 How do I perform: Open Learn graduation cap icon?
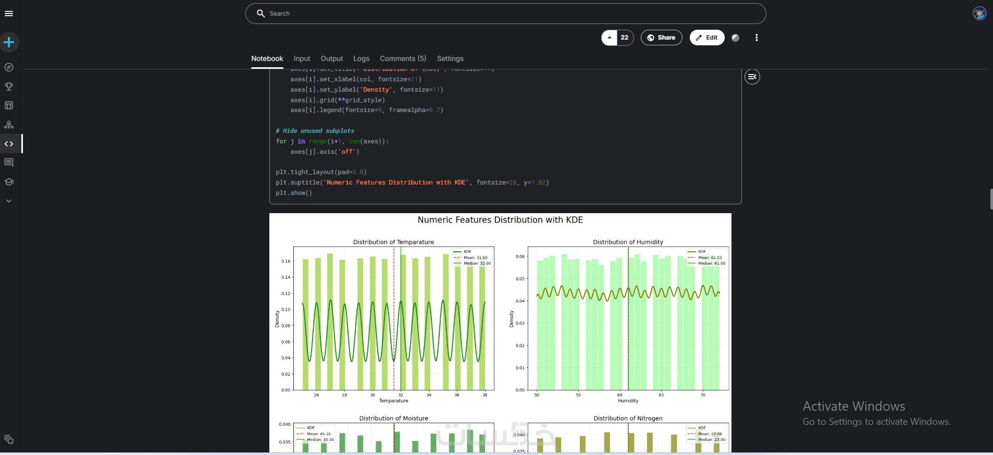point(9,182)
